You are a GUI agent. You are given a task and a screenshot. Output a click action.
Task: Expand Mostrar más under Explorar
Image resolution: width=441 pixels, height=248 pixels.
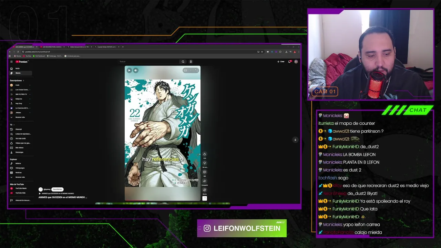(x=20, y=177)
